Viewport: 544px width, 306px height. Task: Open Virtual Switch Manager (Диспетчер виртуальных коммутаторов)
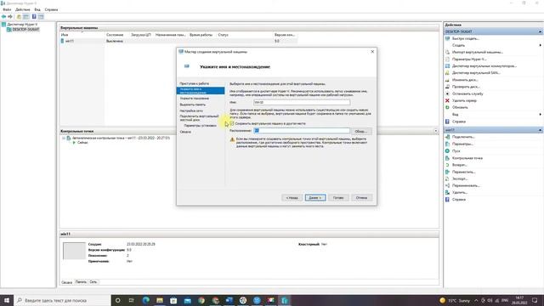(484, 66)
